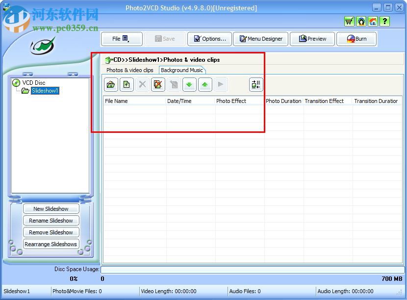
Task: Click the rearrange photos icon at toolbar right
Action: [256, 84]
